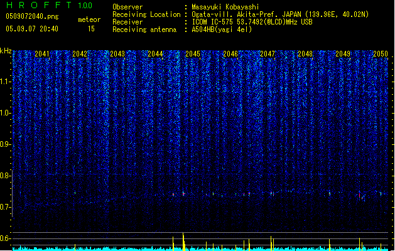Click the 2045 time marker
Screen dimensions: 395x251
[x=193, y=54]
